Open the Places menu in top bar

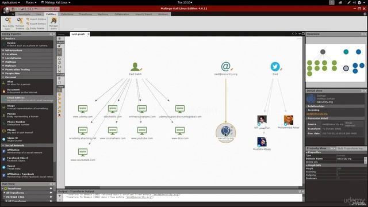coord(31,2)
